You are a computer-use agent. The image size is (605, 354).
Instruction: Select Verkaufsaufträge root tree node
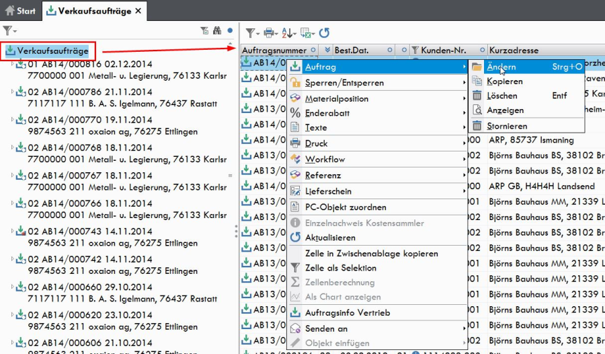[x=48, y=50]
